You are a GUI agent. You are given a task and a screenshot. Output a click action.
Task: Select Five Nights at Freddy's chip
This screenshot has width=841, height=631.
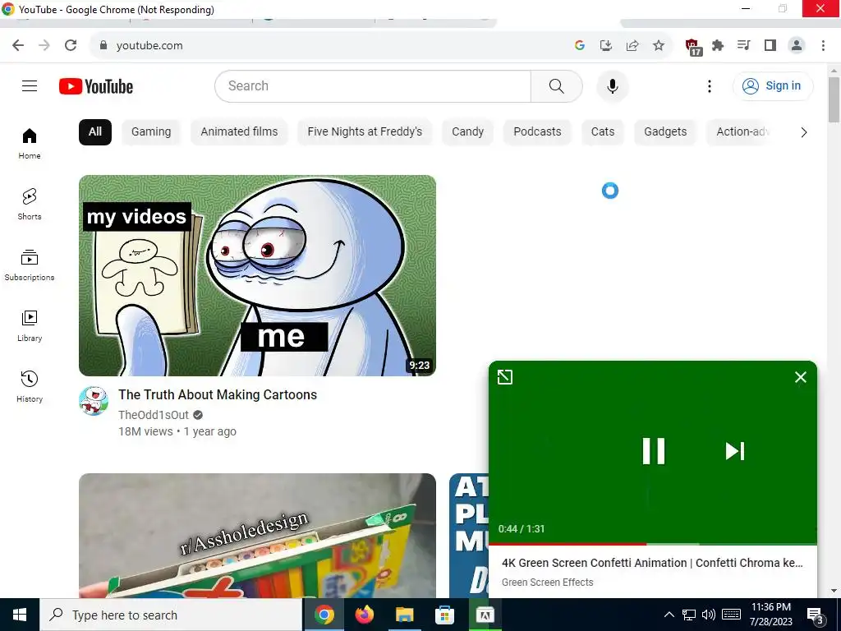pos(365,132)
